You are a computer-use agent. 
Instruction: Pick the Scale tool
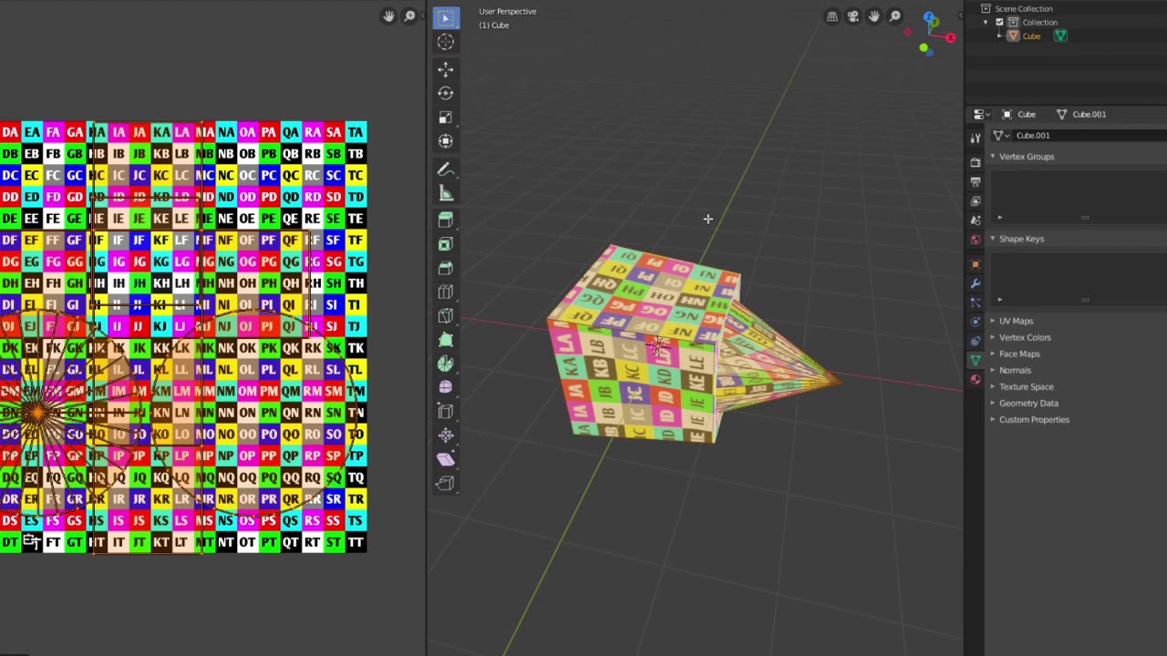(x=445, y=118)
